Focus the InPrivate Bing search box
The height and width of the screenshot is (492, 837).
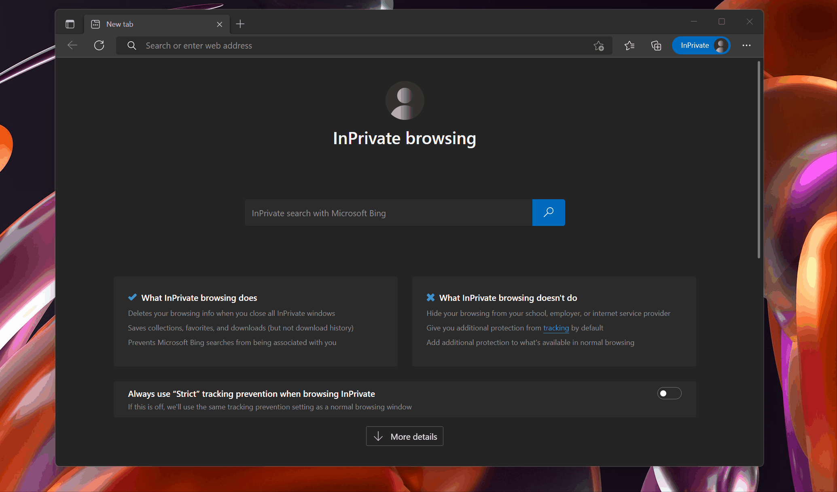(x=388, y=213)
